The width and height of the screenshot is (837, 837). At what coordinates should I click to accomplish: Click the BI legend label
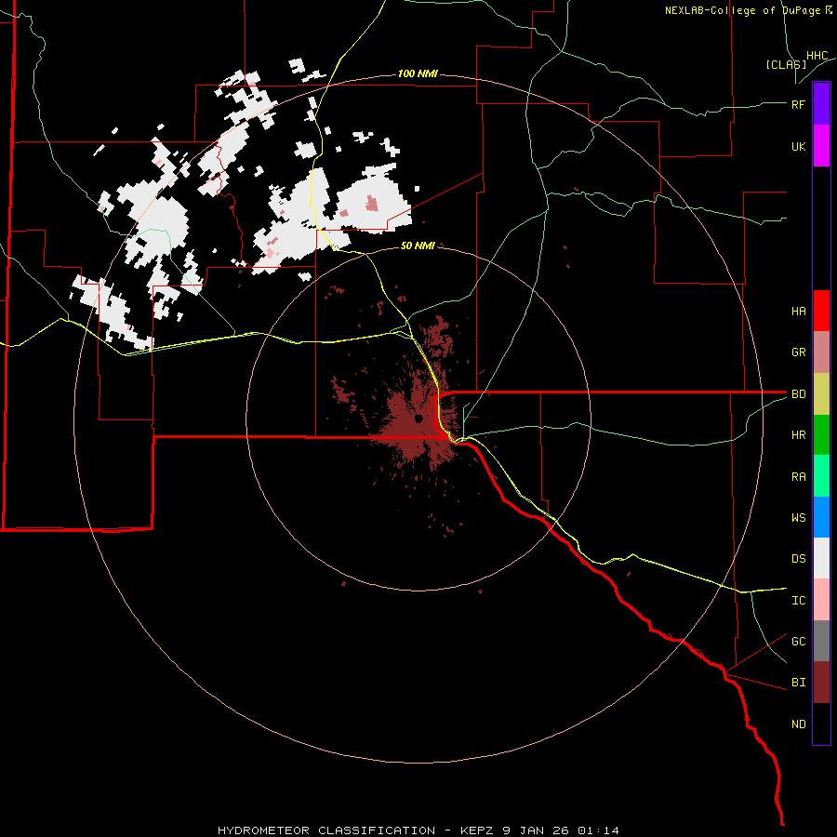798,683
